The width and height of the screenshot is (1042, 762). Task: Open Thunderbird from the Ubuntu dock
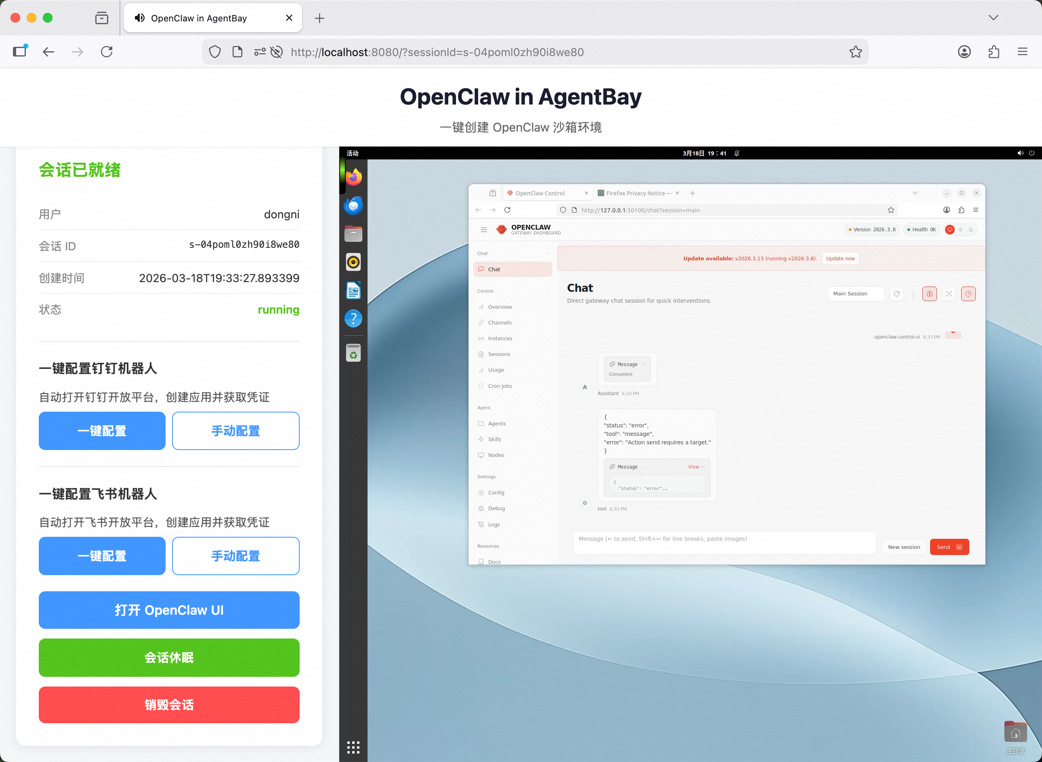pyautogui.click(x=353, y=206)
